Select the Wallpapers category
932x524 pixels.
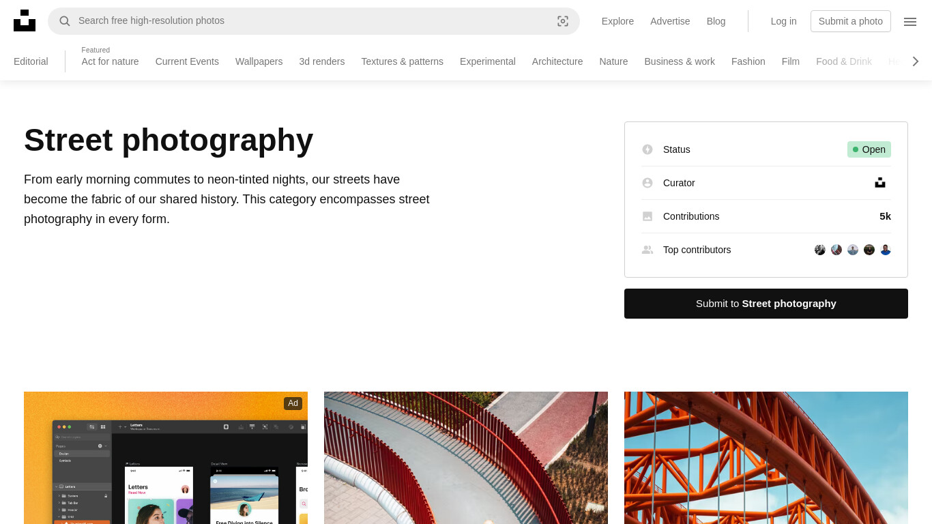point(259,61)
